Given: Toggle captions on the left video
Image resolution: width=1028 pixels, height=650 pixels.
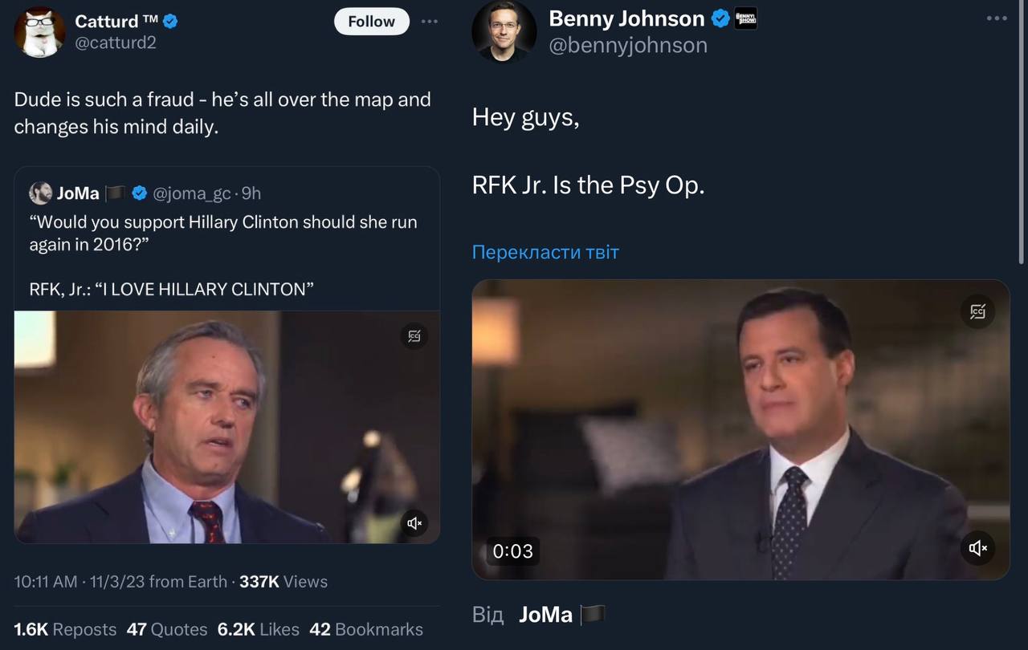Looking at the screenshot, I should (414, 336).
